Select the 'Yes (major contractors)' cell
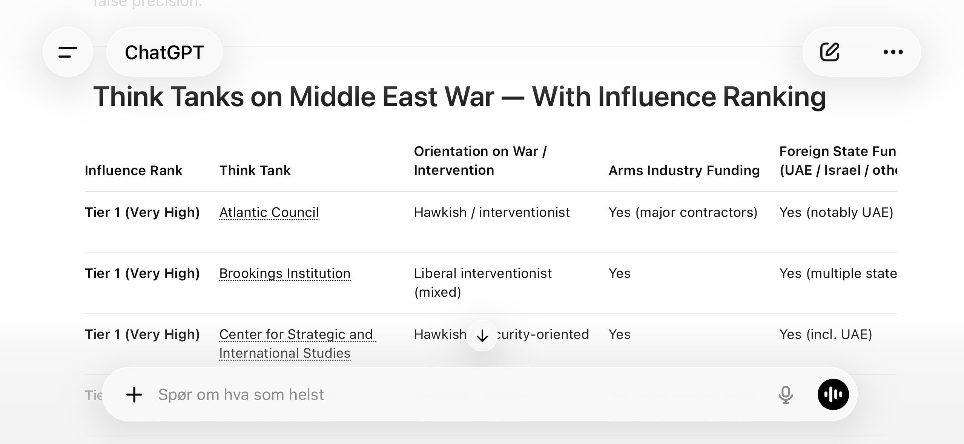The image size is (964, 444). coord(683,212)
